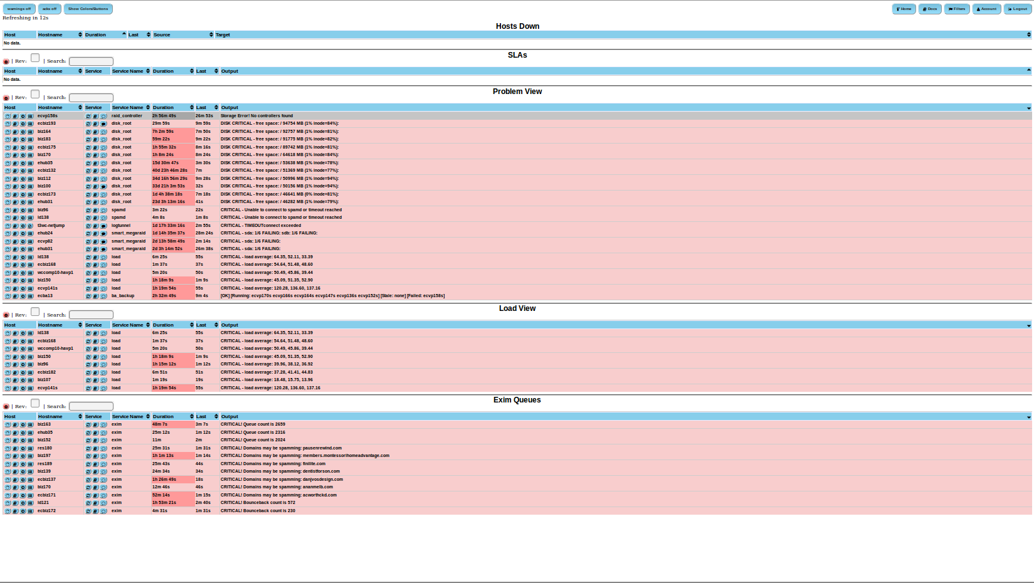
Task: Click the list icon in ehub35 Problem View host row
Action: (30, 163)
